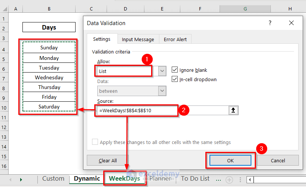Select the Thursday cell
This screenshot has height=187, width=306.
coord(49,87)
